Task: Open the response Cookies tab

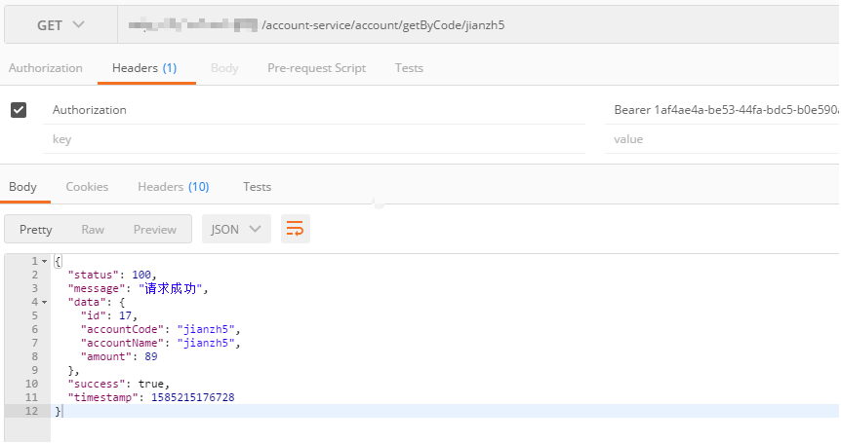Action: 87,187
